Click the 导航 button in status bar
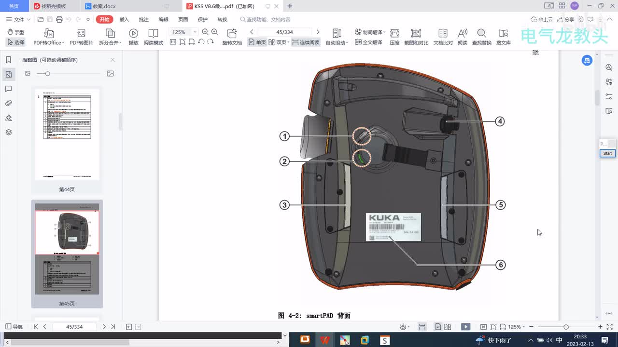The image size is (618, 347). tap(14, 327)
